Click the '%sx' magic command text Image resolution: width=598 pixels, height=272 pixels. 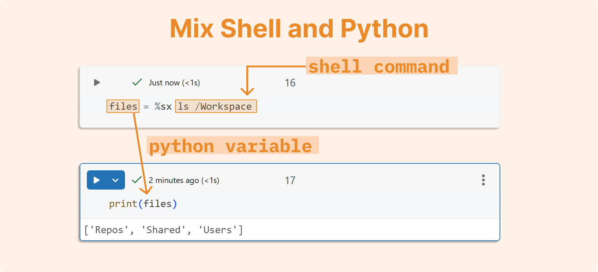point(163,106)
